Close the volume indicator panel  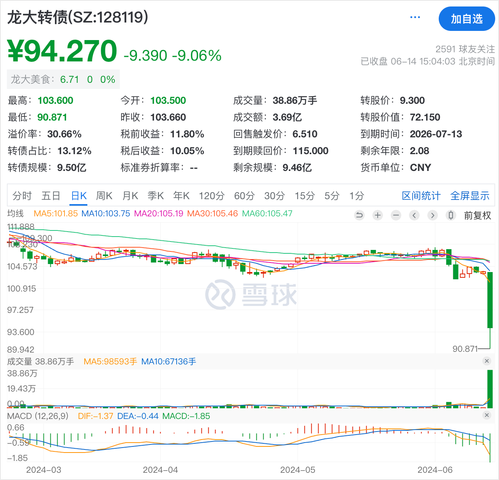(486, 361)
